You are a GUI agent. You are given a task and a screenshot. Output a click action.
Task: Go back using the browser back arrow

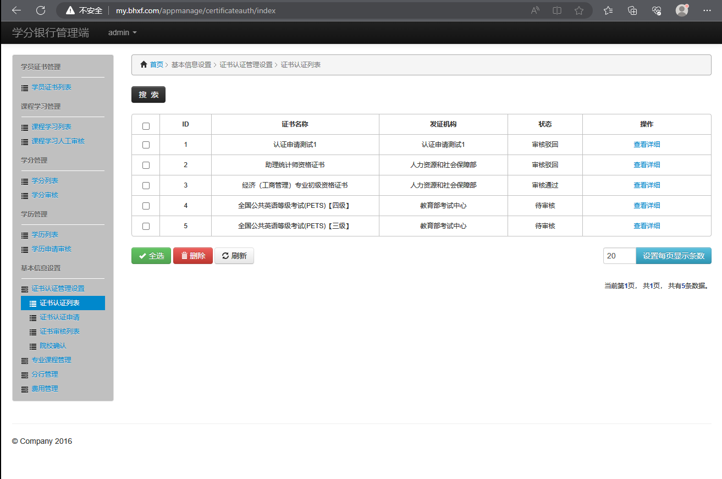pos(16,10)
